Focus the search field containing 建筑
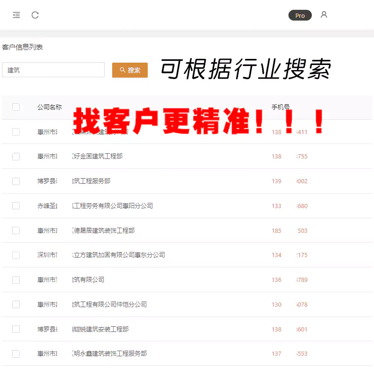This screenshot has height=374, width=374. pos(53,70)
